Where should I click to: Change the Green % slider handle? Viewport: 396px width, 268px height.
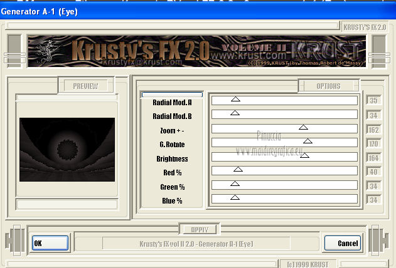point(235,183)
